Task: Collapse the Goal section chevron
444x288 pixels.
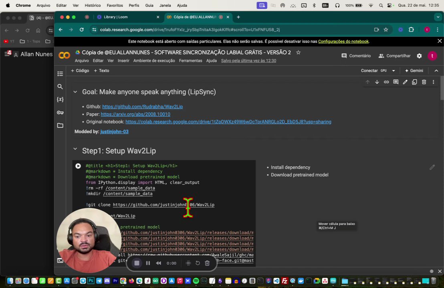Action: click(x=75, y=92)
